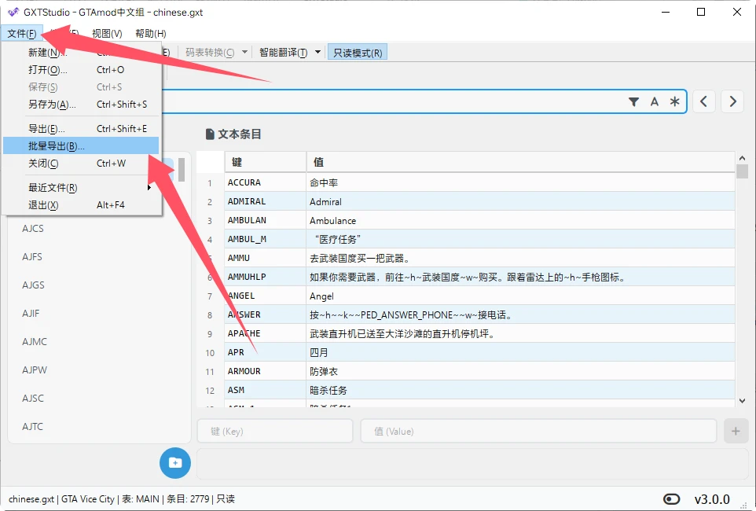Viewport: 756px width, 511px height.
Task: Close the GXTStudio window
Action: (x=736, y=12)
